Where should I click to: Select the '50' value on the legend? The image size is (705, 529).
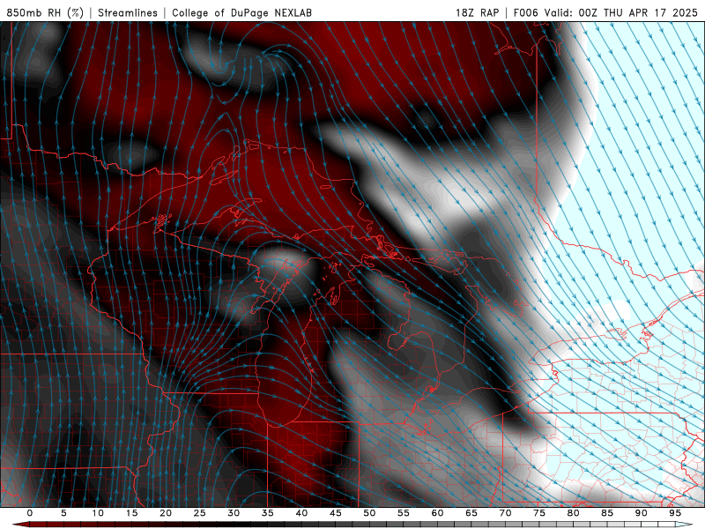pos(369,513)
